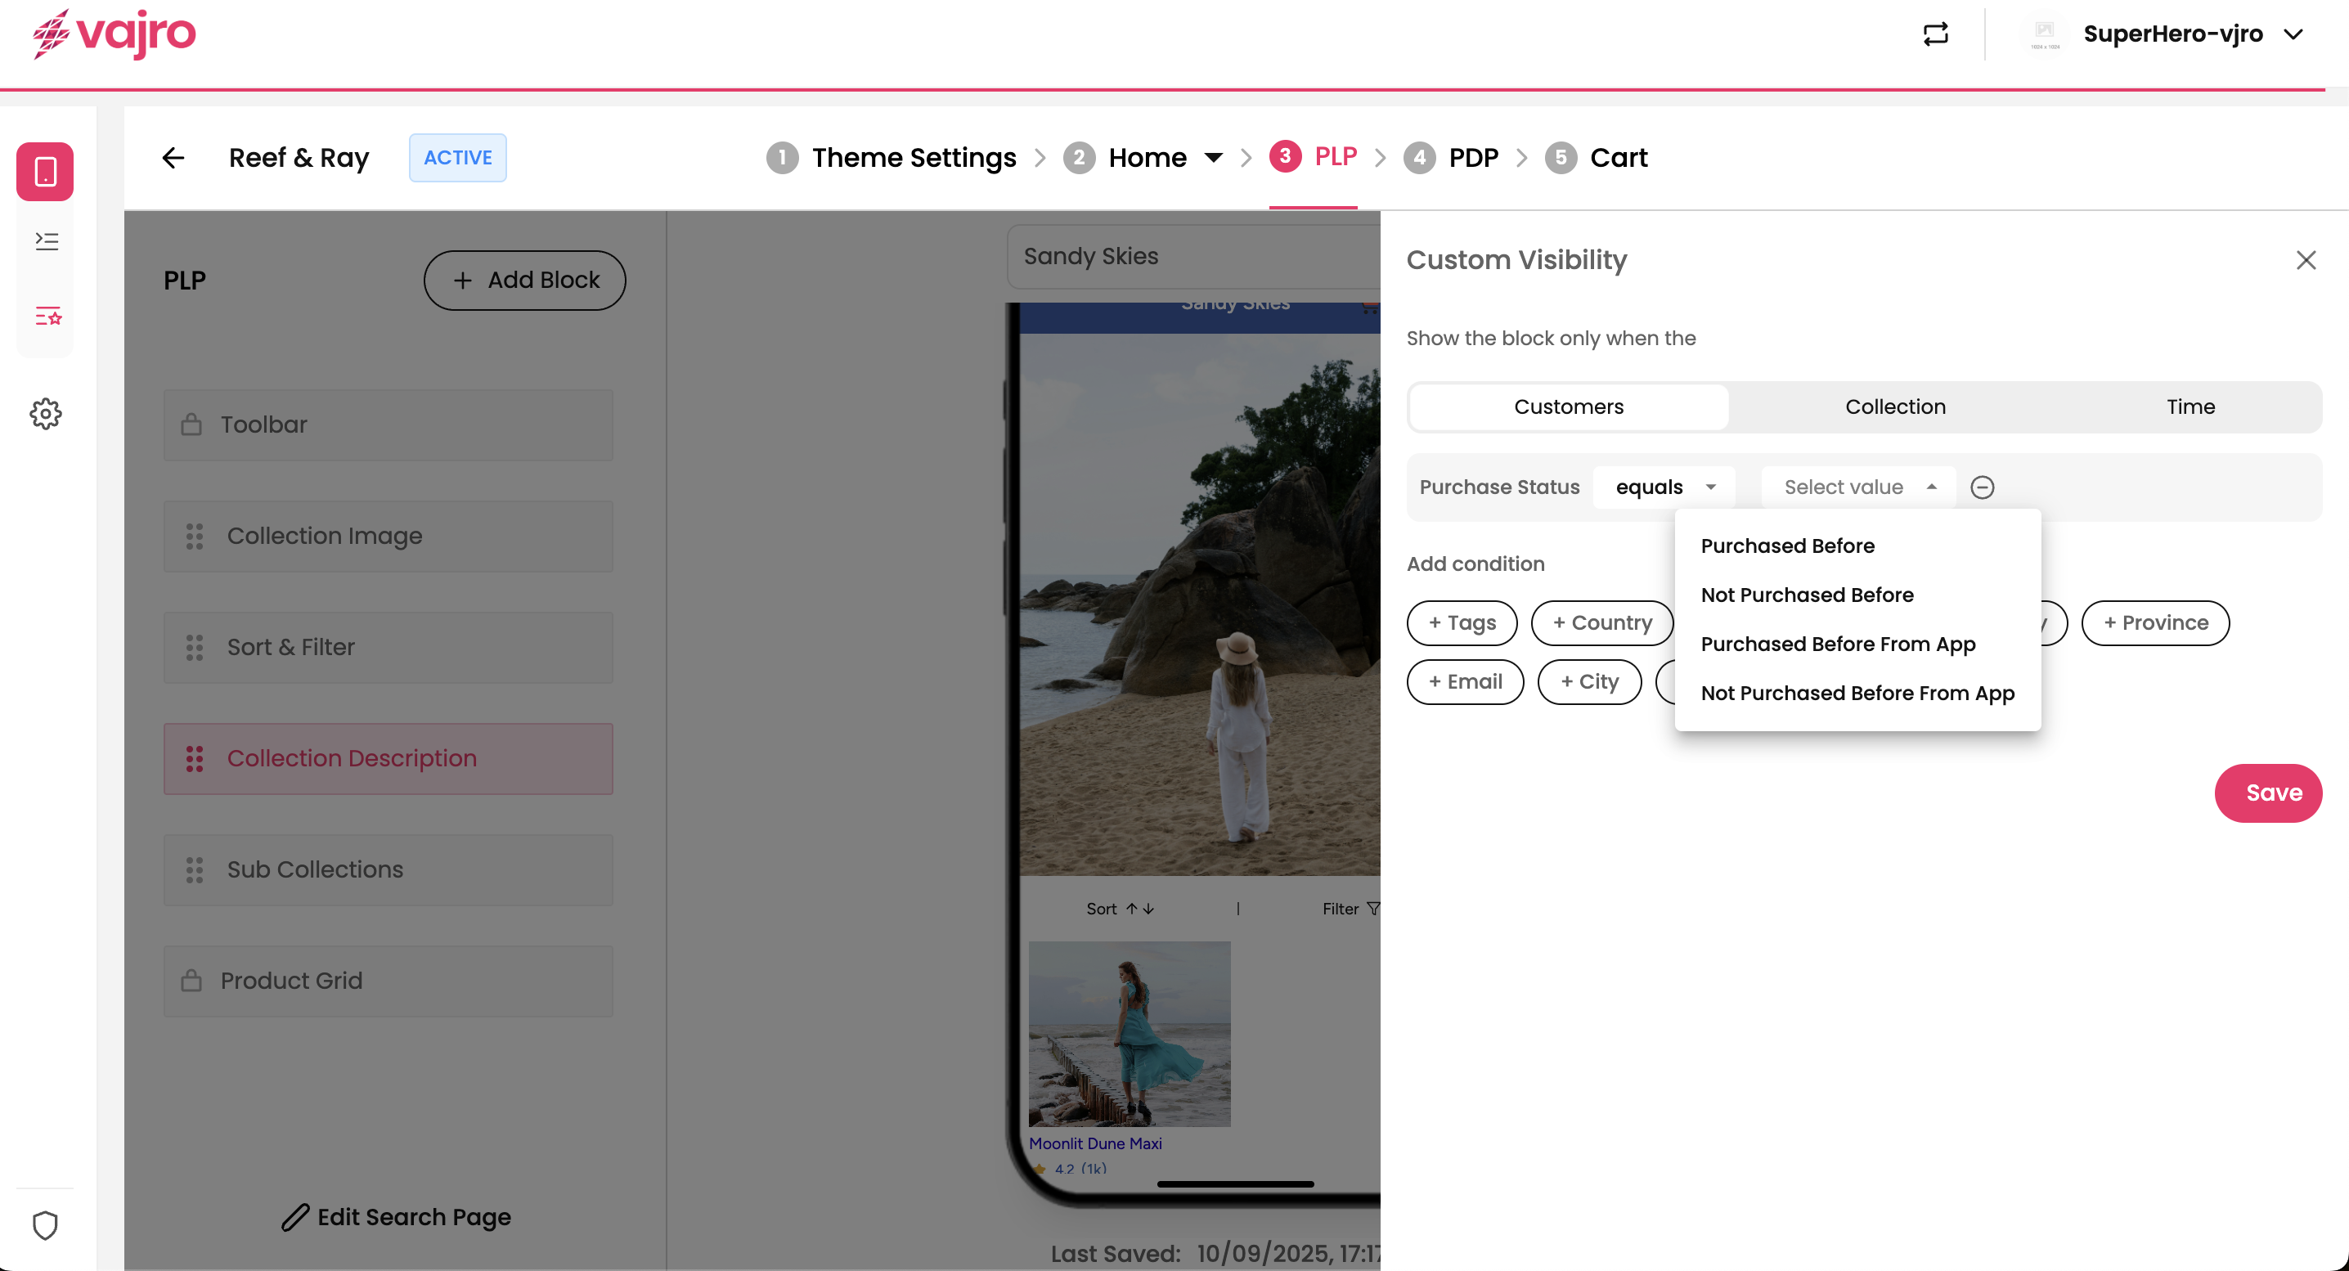Click the Save button
Screen dimensions: 2349x1271
2267,793
